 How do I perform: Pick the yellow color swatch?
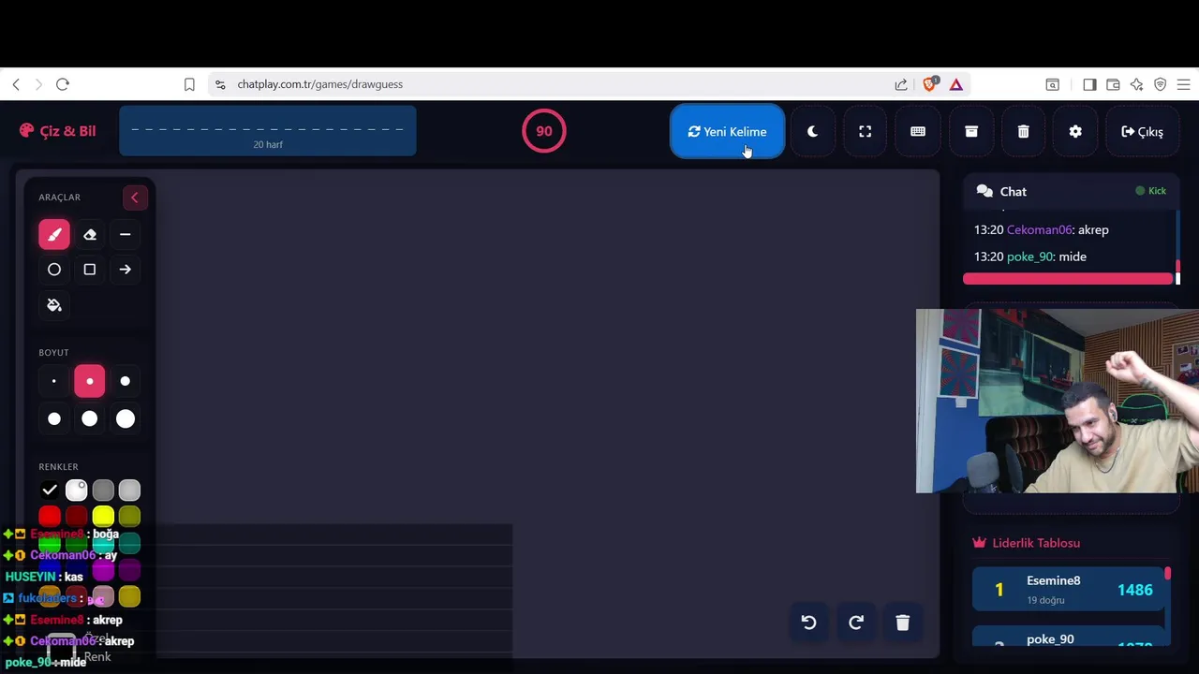(103, 516)
